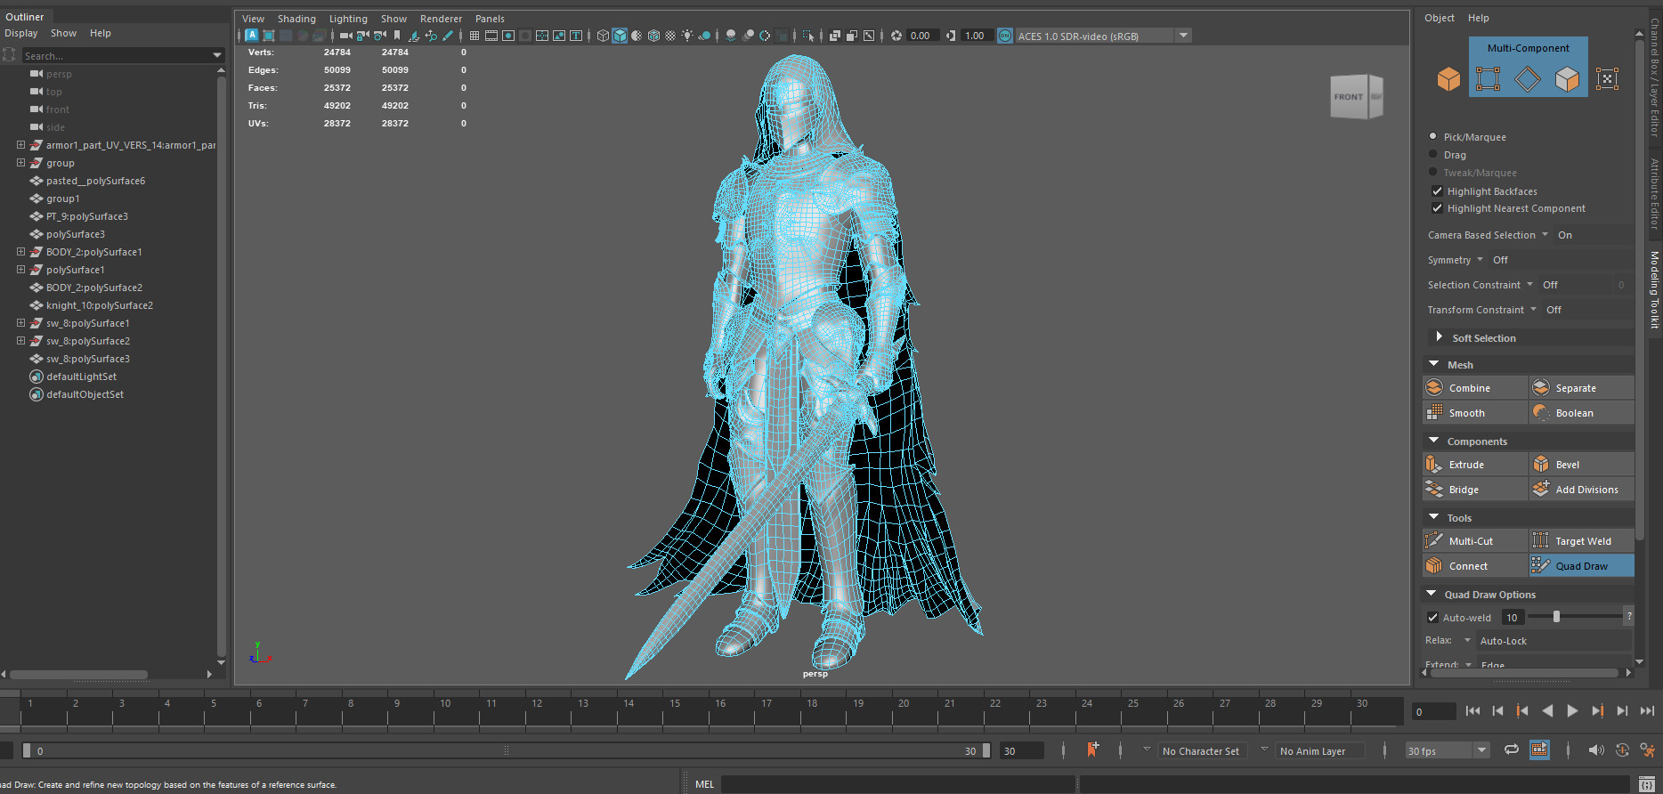Toggle the Quad Draw tool
The height and width of the screenshot is (794, 1663).
[1581, 566]
